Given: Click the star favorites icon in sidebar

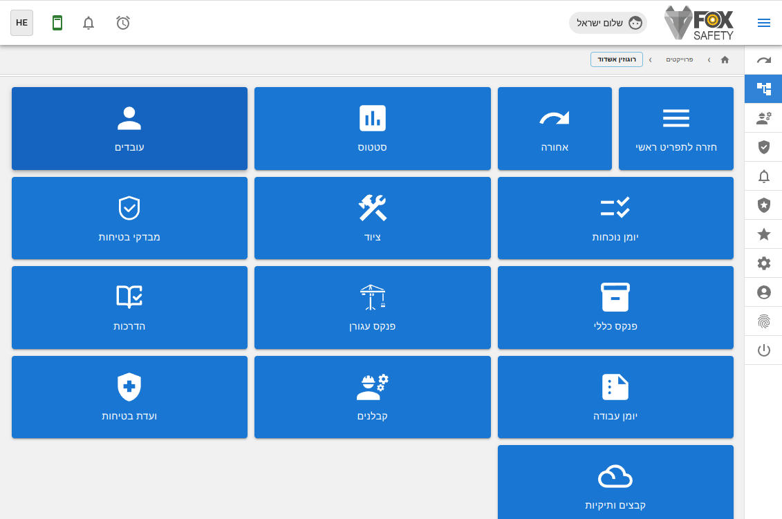Looking at the screenshot, I should [x=763, y=234].
